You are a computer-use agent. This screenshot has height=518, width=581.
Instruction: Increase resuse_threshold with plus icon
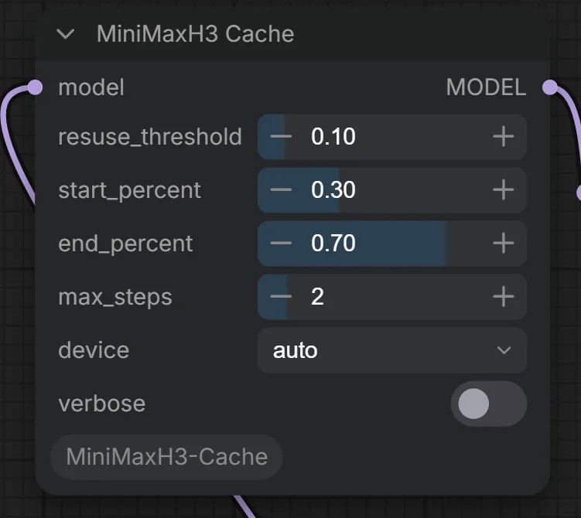tap(503, 137)
